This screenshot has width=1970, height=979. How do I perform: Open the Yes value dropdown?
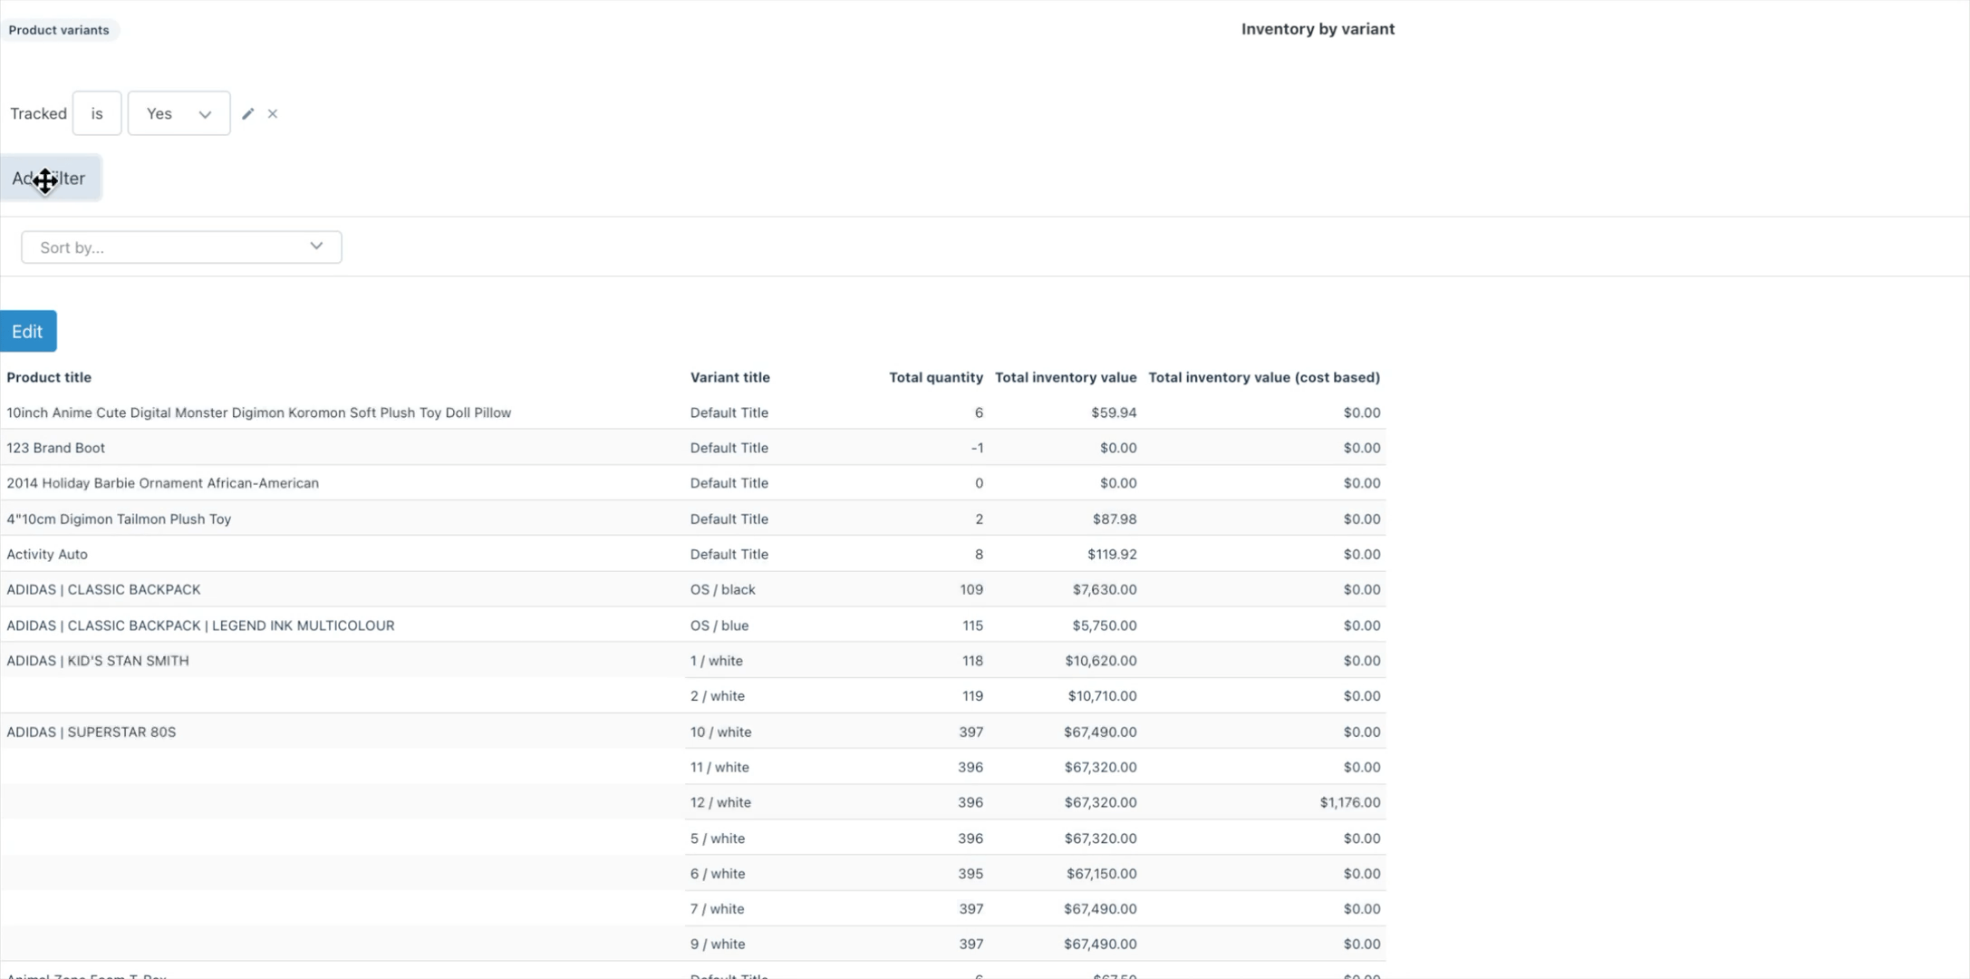click(179, 114)
